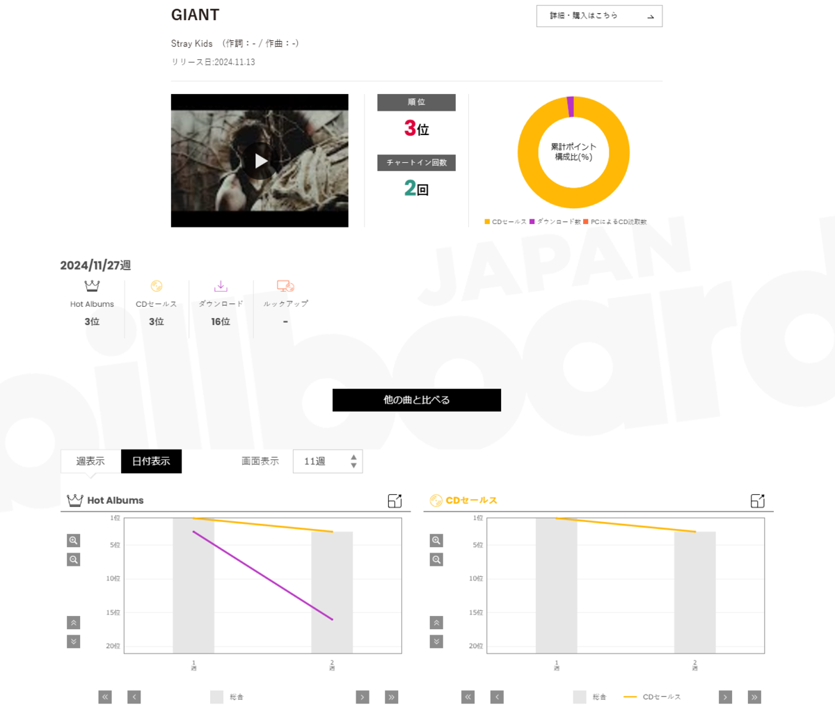The width and height of the screenshot is (835, 705).
Task: Open the 11週 display range dropdown
Action: click(328, 461)
